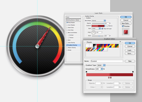Click the New Style... button
The width and height of the screenshot is (142, 102).
point(126,23)
